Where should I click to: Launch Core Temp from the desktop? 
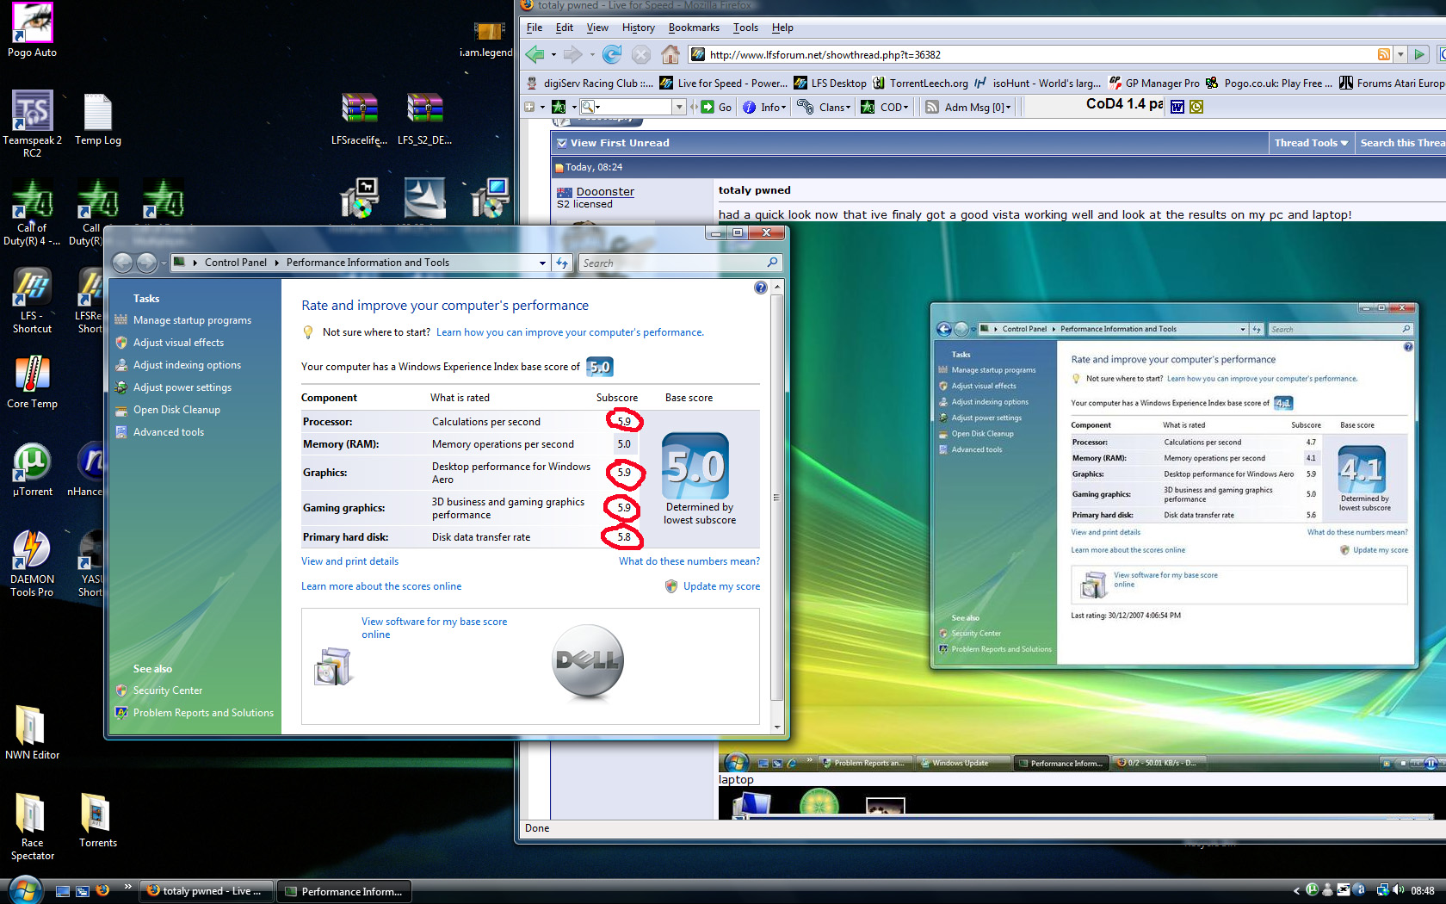pos(32,381)
